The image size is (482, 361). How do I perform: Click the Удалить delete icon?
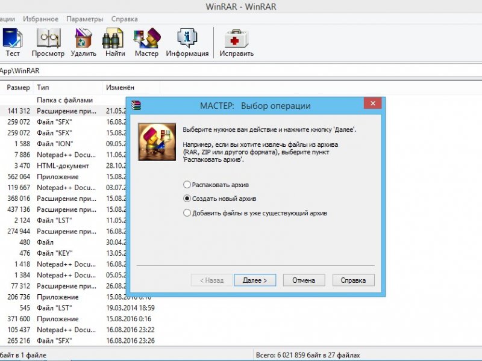[x=83, y=43]
